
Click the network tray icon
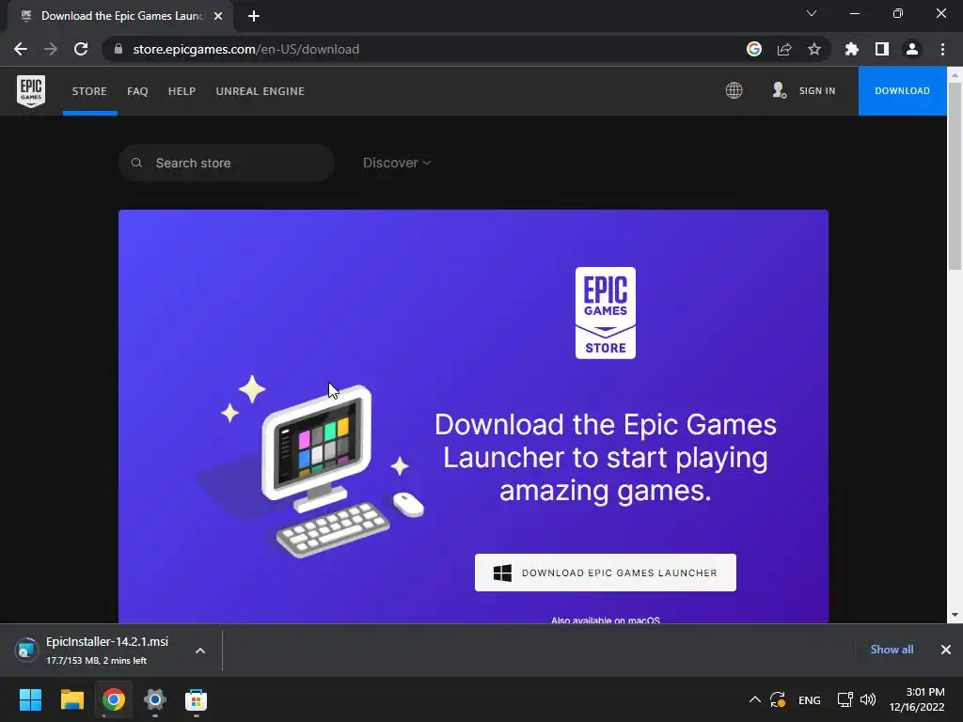tap(845, 699)
